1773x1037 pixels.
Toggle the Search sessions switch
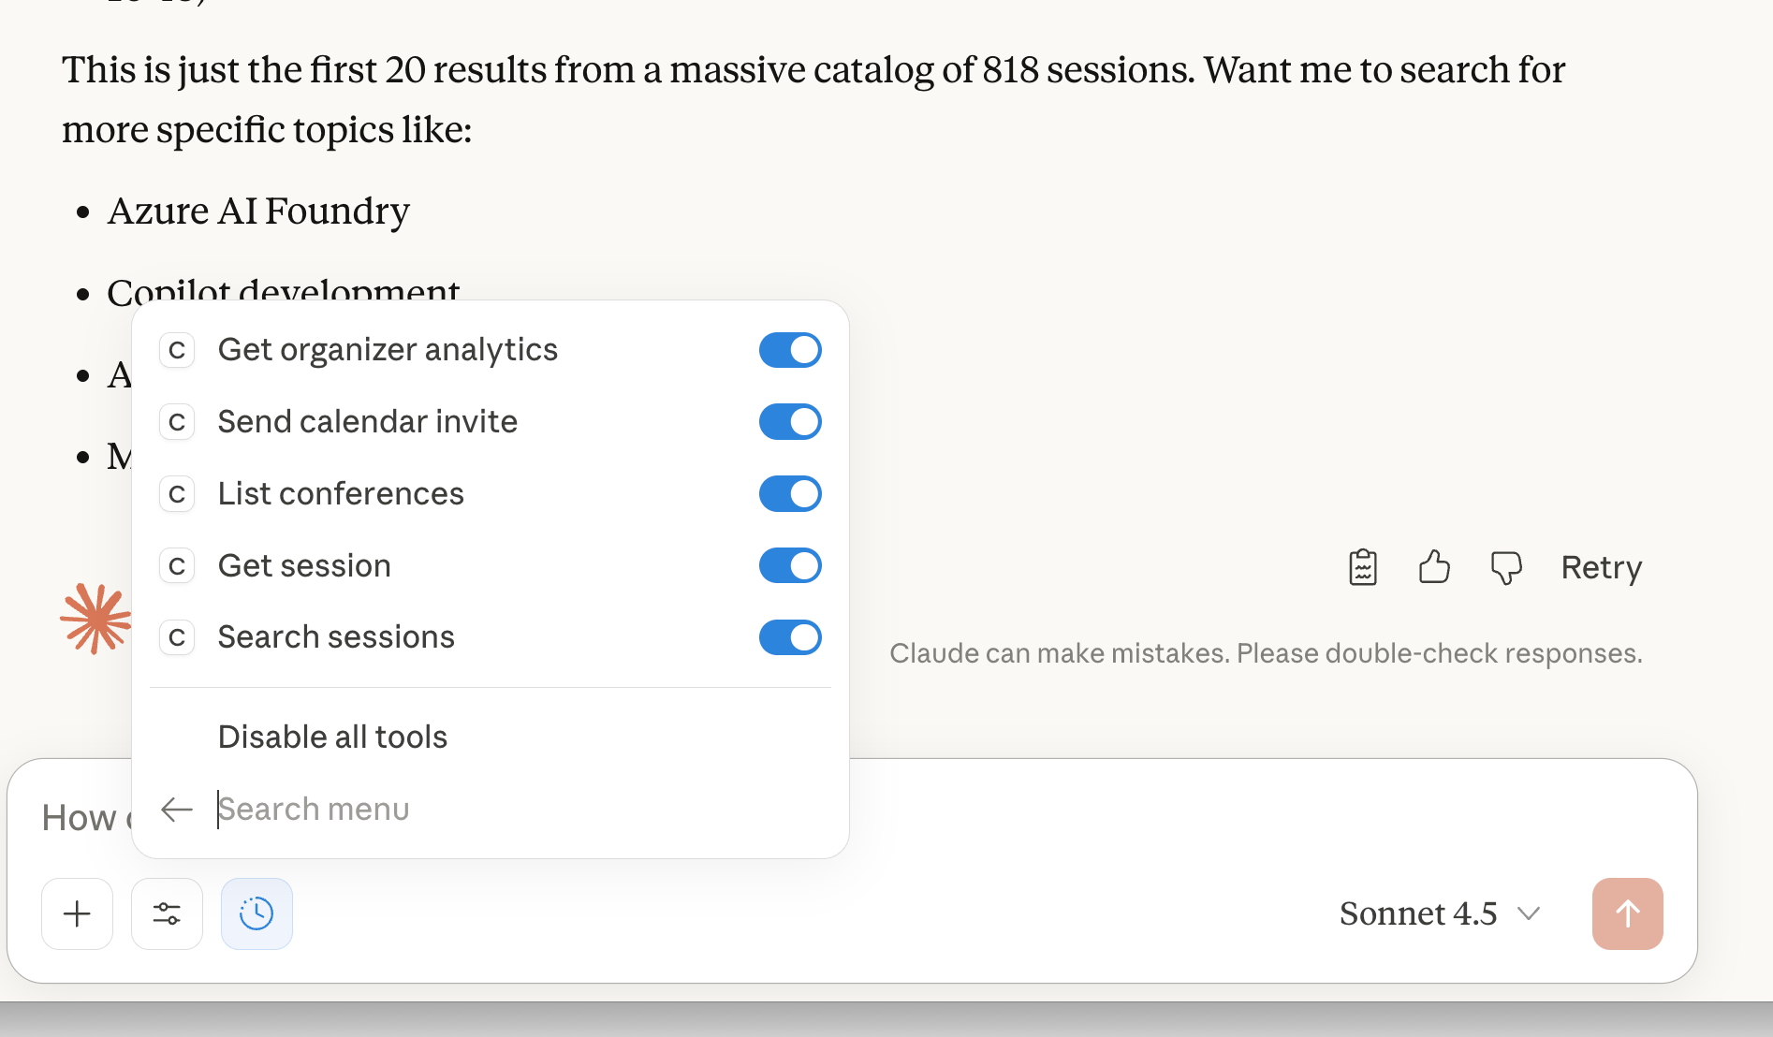[x=789, y=637]
